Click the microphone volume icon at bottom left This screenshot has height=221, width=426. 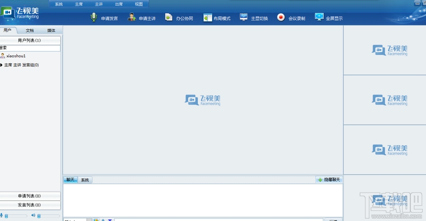[1, 215]
